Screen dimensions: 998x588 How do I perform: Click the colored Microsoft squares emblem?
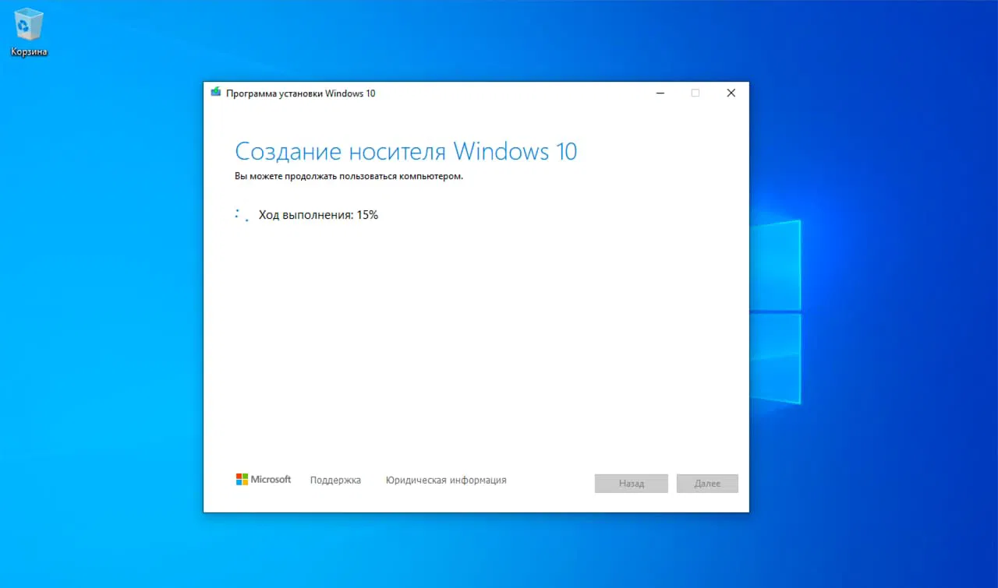point(241,479)
